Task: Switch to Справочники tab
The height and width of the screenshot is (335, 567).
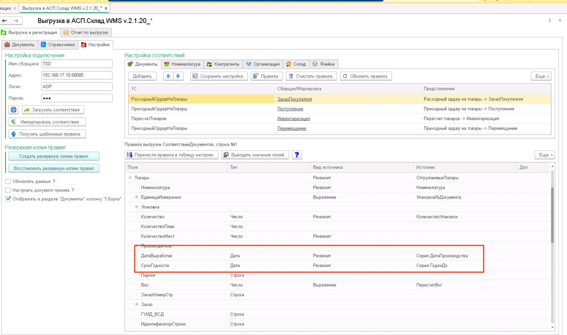Action: click(x=58, y=45)
